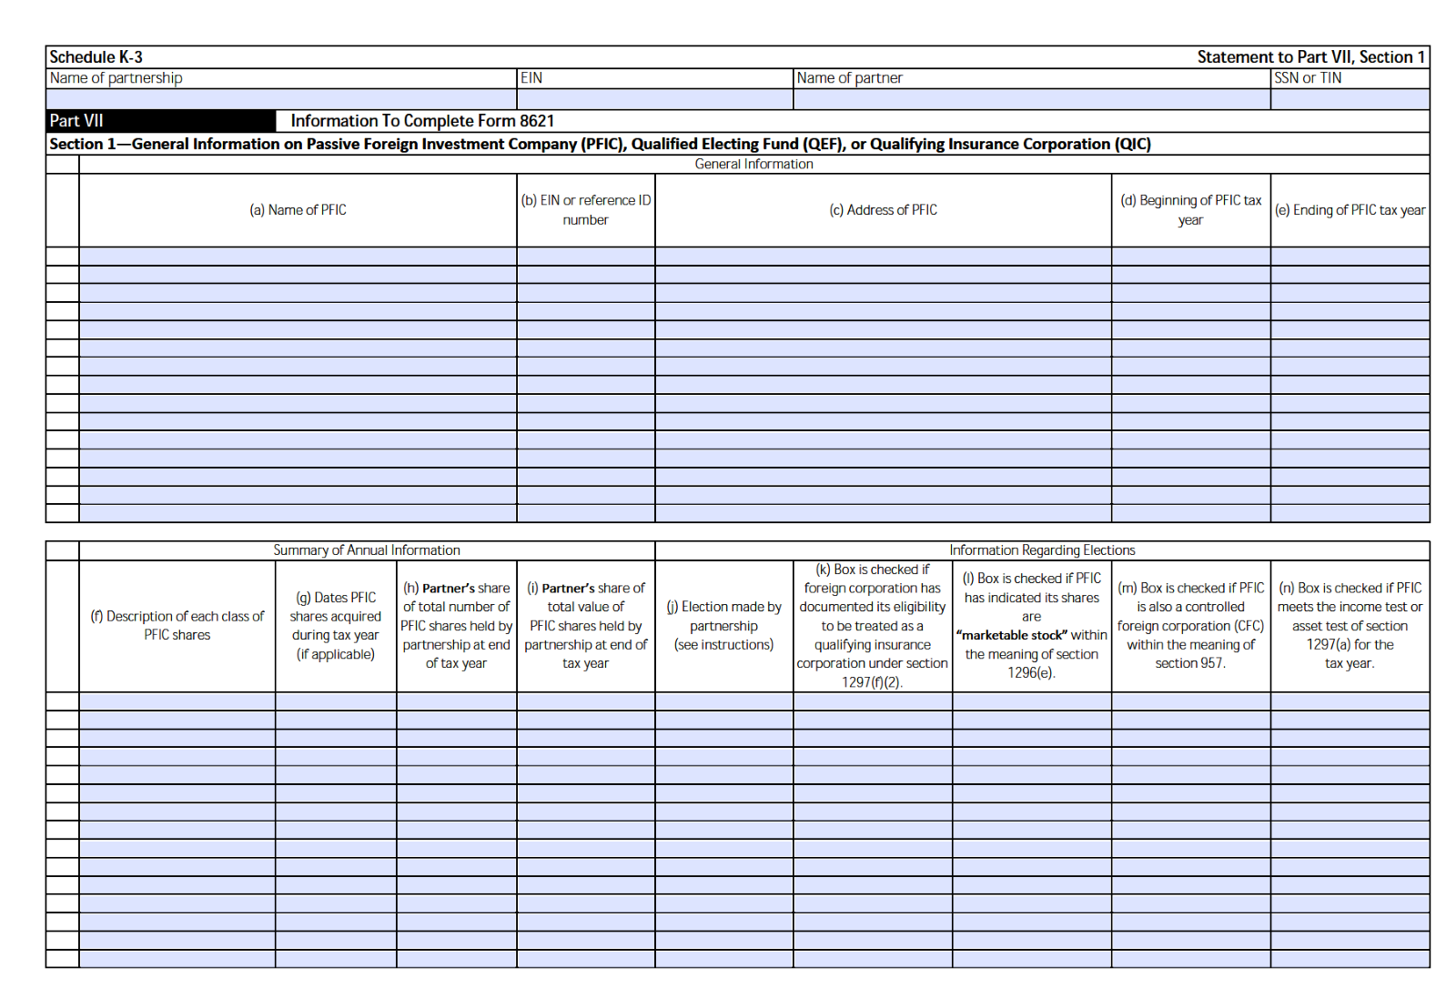Image resolution: width=1456 pixels, height=1008 pixels.
Task: Click the Name of partnership input field
Action: coord(281,99)
